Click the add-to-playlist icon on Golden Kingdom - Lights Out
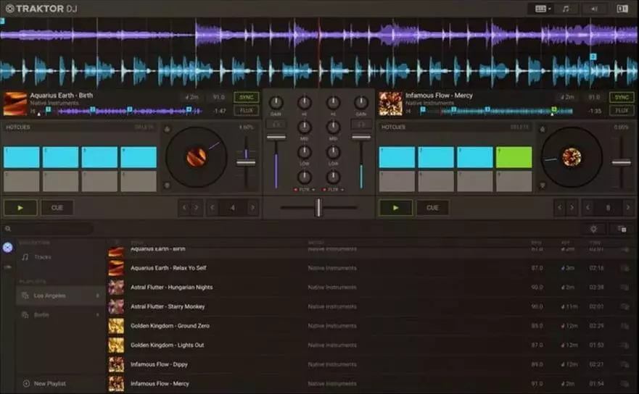The image size is (639, 394). coord(624,345)
